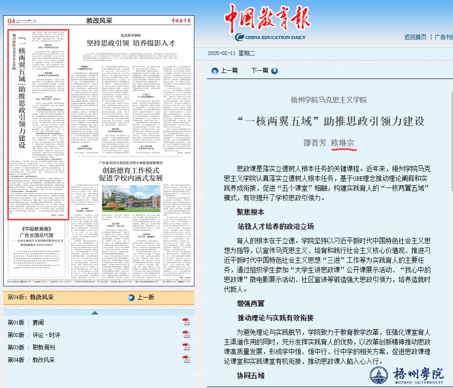Open 广告刊例 link in header
The image size is (453, 388).
point(444,37)
